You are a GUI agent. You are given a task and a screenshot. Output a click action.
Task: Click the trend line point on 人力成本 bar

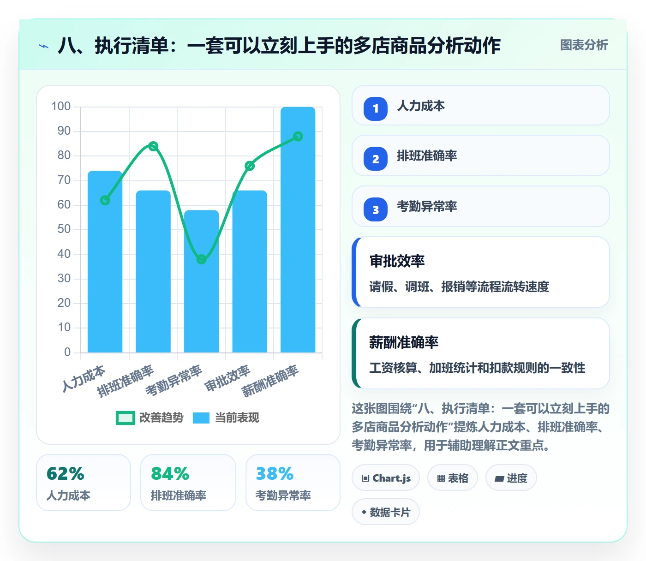point(105,200)
